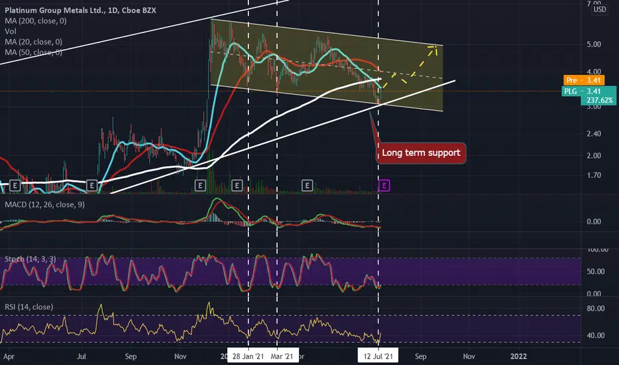619x365 pixels.
Task: Click the 5.00 price axis label
Action: coord(594,44)
